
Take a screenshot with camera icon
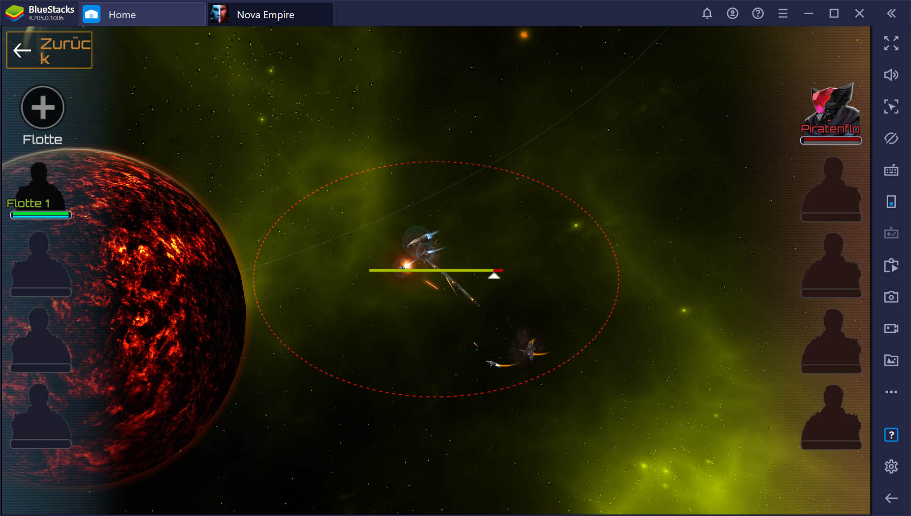(891, 297)
